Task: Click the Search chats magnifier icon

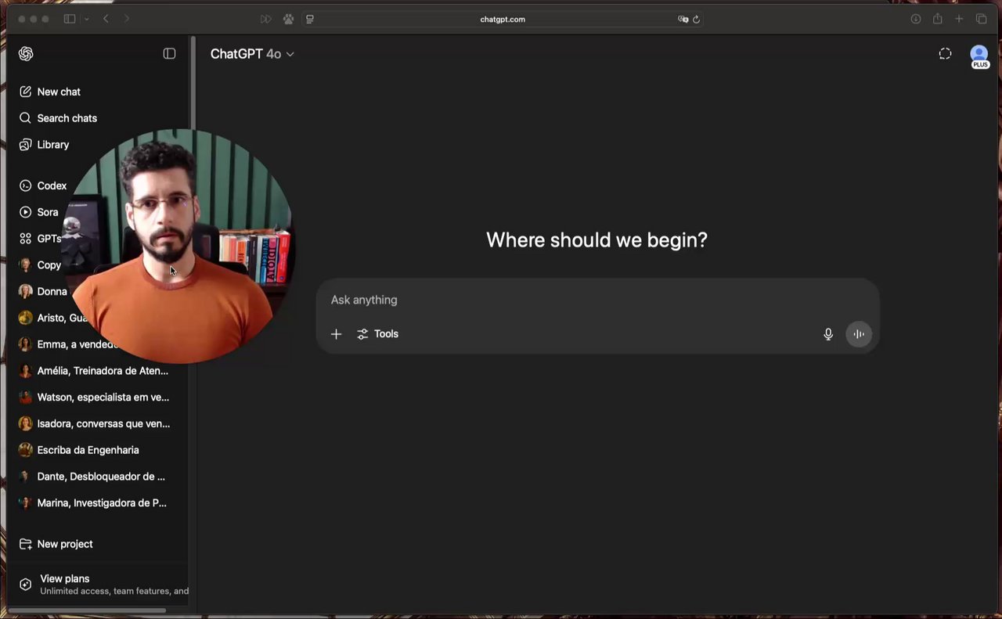Action: pyautogui.click(x=26, y=118)
